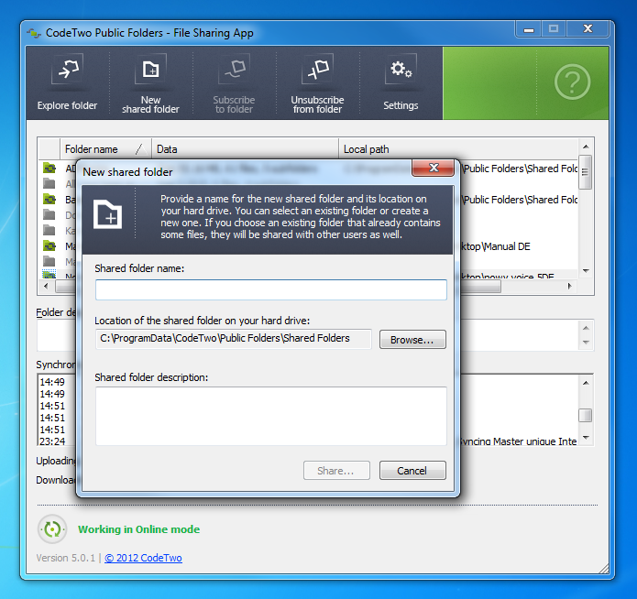This screenshot has width=637, height=599.
Task: Click the Subscribe to folder toolbar icon
Action: [234, 69]
